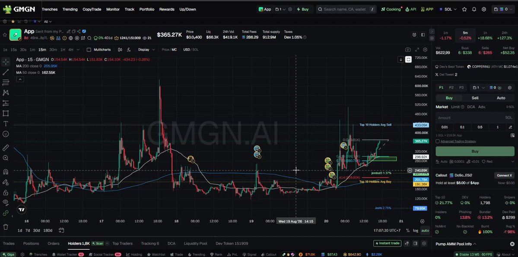The image size is (518, 257).
Task: Tick the Advanced Trading Strategy checkbox
Action: (x=438, y=141)
